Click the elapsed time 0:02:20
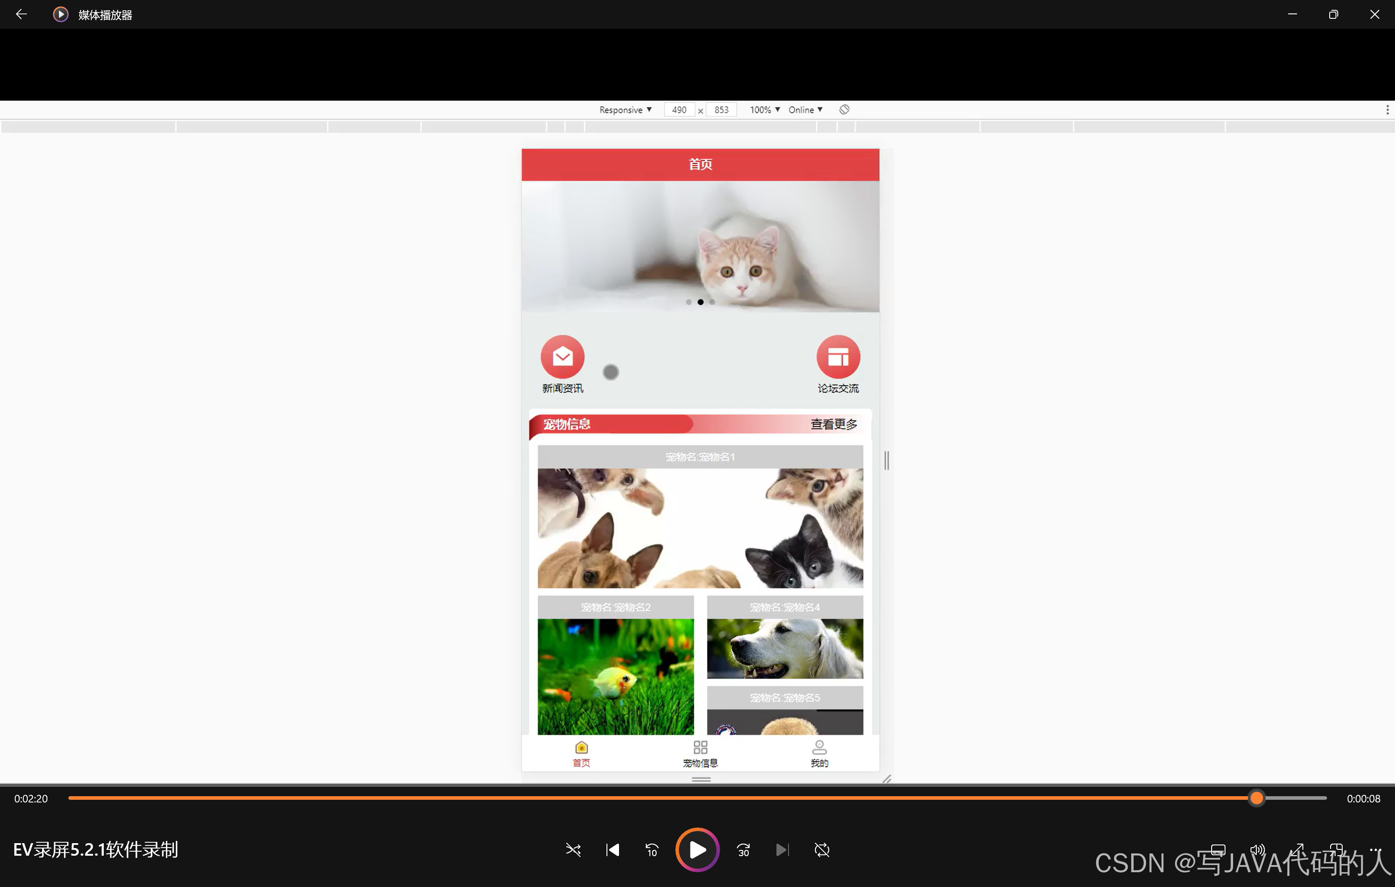 click(31, 798)
